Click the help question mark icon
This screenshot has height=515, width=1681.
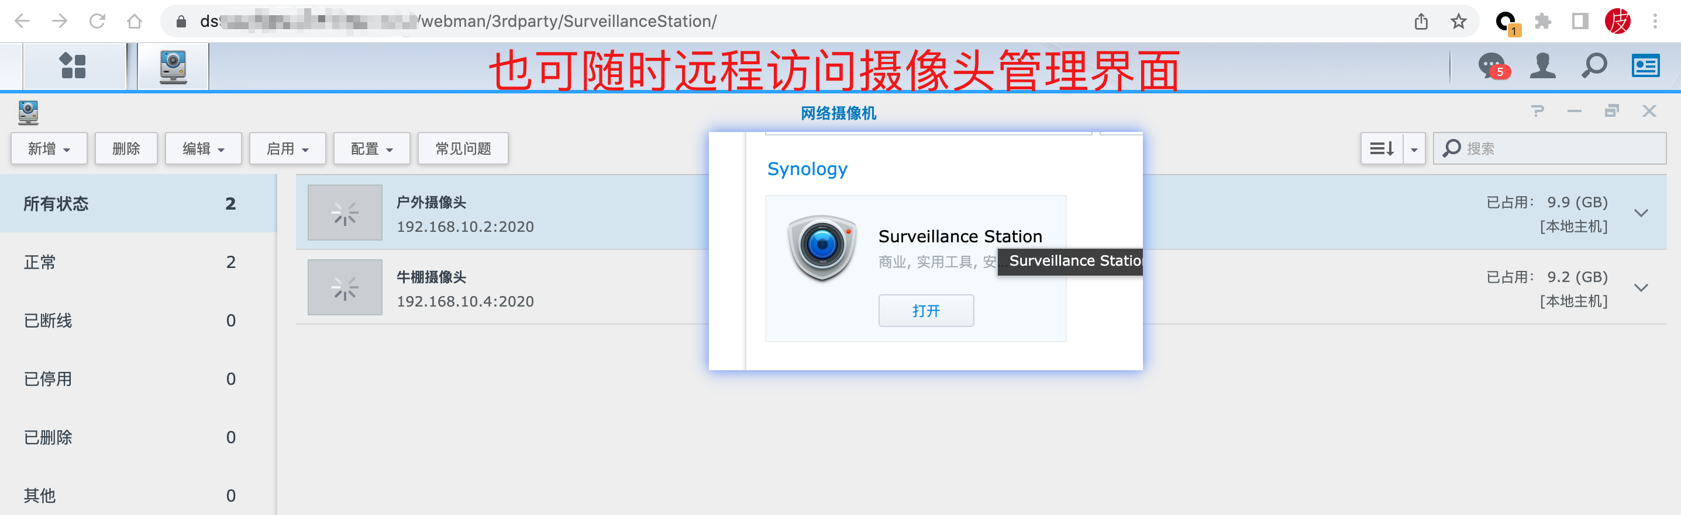click(1538, 112)
